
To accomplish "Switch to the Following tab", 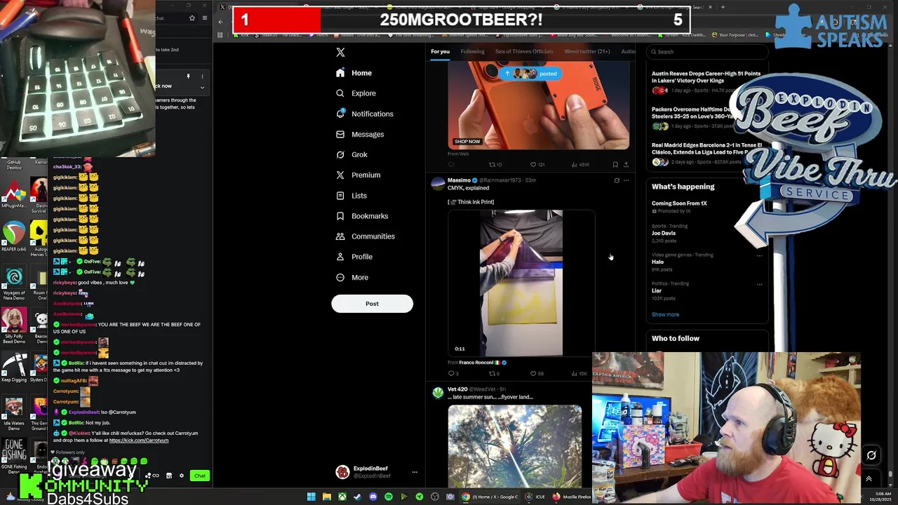I will click(x=472, y=51).
